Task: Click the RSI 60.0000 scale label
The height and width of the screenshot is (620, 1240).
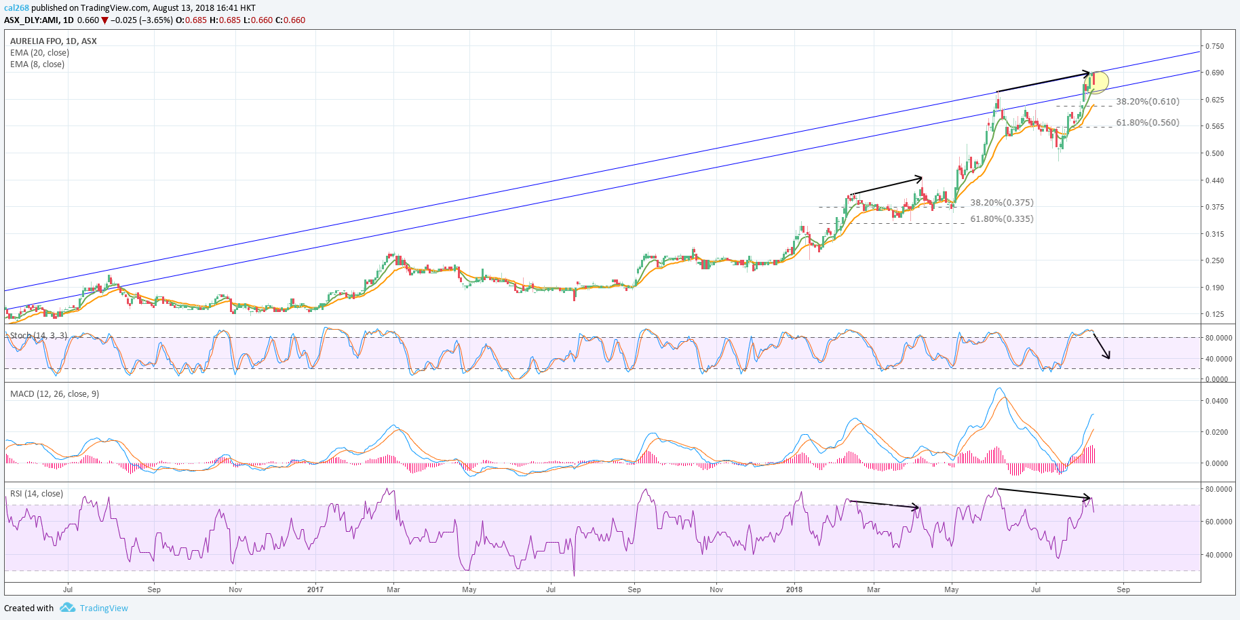Action: 1218,522
